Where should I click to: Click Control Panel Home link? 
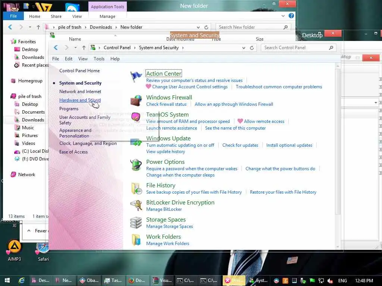coord(79,71)
